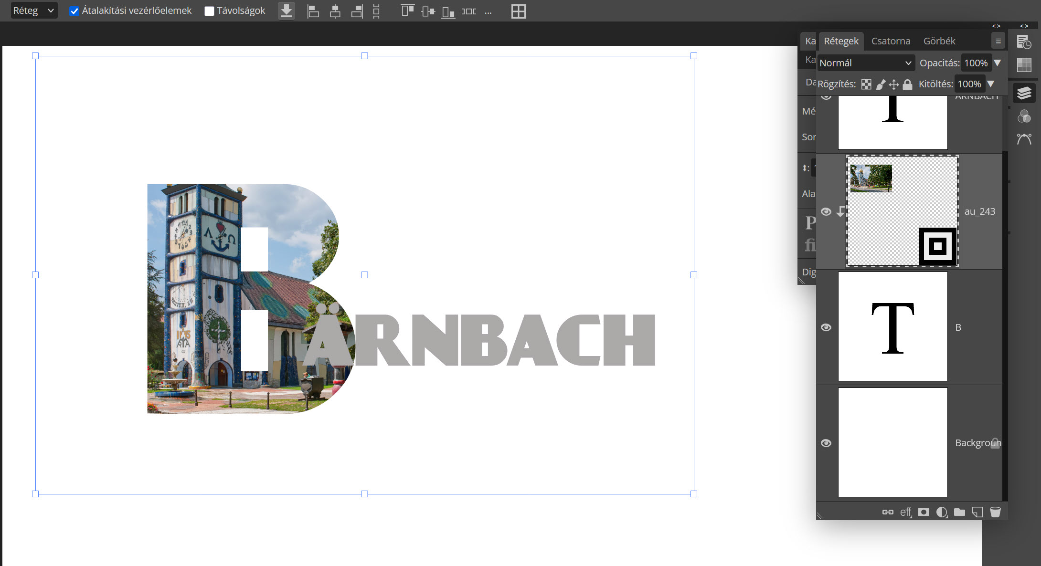The image size is (1041, 566).
Task: Click the Kitöltés 100% value field
Action: [969, 84]
